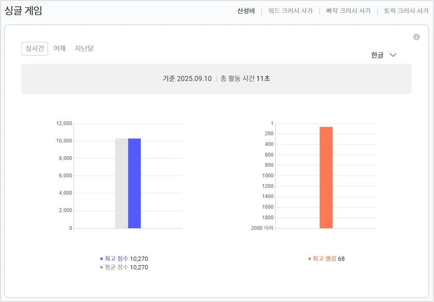
Task: Click the 싱글 게임 heading
Action: point(23,11)
